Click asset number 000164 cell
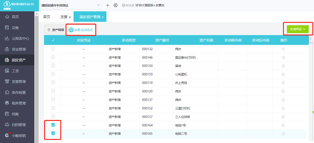Viewport: 314px width, 143px height. [x=148, y=125]
